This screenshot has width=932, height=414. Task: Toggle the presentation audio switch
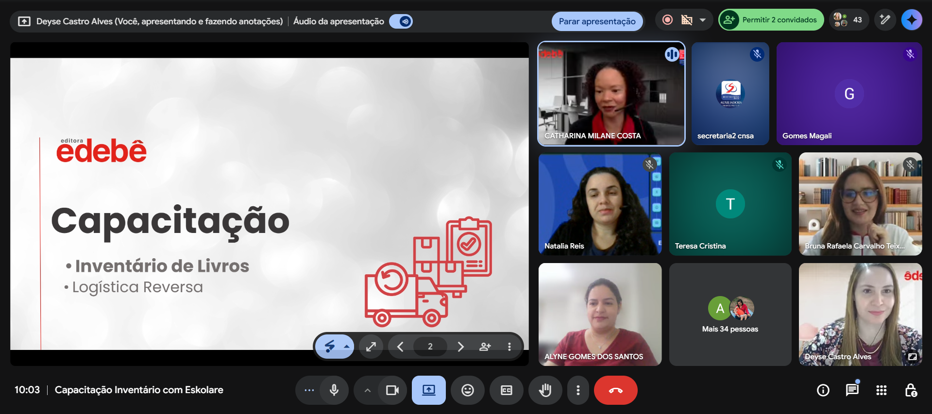click(401, 21)
